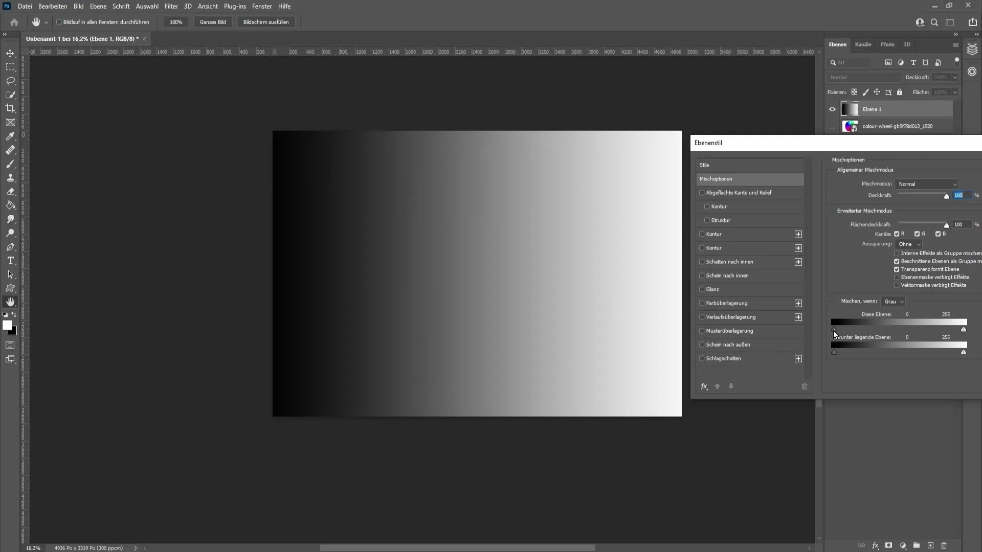The height and width of the screenshot is (552, 982).
Task: Toggle visibility of Ebene 1 layer
Action: [x=832, y=108]
